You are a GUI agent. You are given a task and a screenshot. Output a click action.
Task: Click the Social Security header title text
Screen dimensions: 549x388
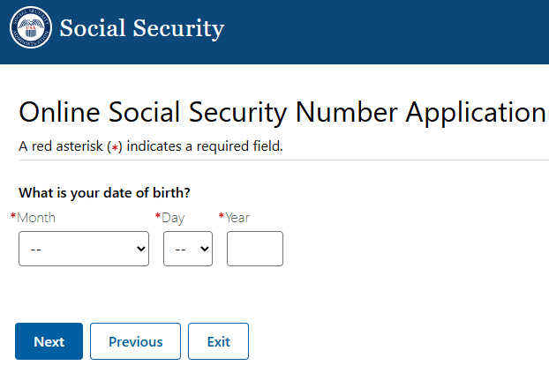click(x=142, y=29)
